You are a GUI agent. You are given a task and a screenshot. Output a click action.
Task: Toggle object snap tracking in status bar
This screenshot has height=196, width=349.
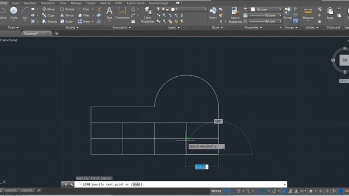pyautogui.click(x=258, y=191)
